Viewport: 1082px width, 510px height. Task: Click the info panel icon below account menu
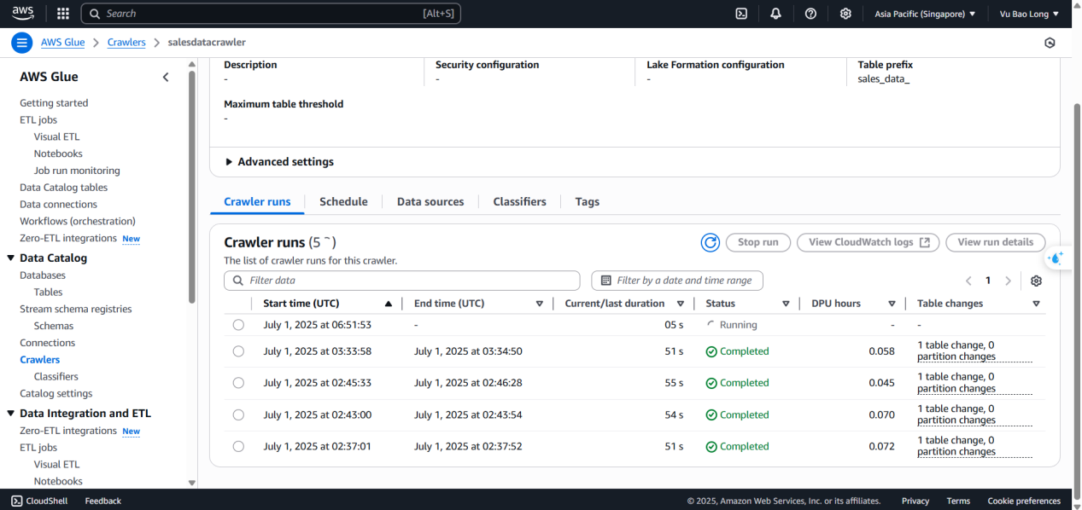[1050, 43]
